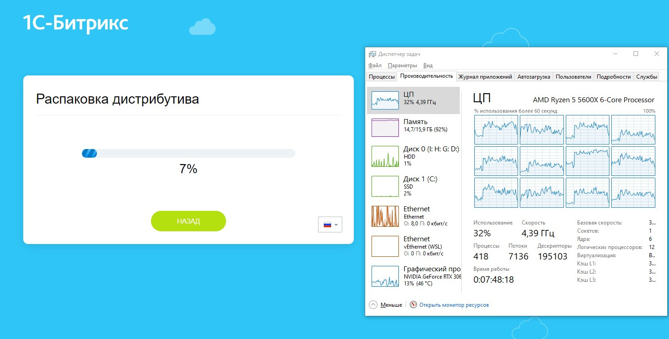Open the language flag dropdown
The image size is (669, 339).
[330, 224]
